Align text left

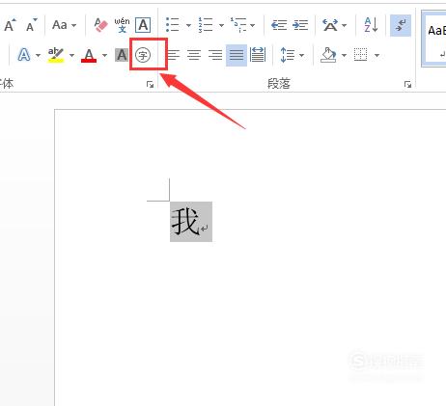tap(174, 55)
